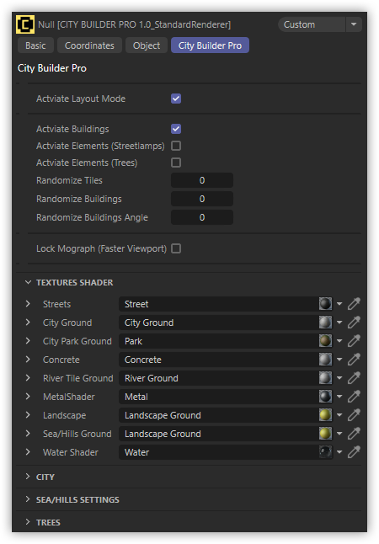The width and height of the screenshot is (379, 544).
Task: Switch to the Coordinates tab
Action: point(89,45)
